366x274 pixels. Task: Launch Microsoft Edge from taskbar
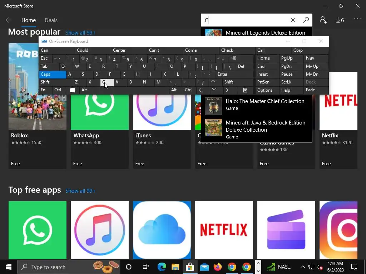coord(162,267)
